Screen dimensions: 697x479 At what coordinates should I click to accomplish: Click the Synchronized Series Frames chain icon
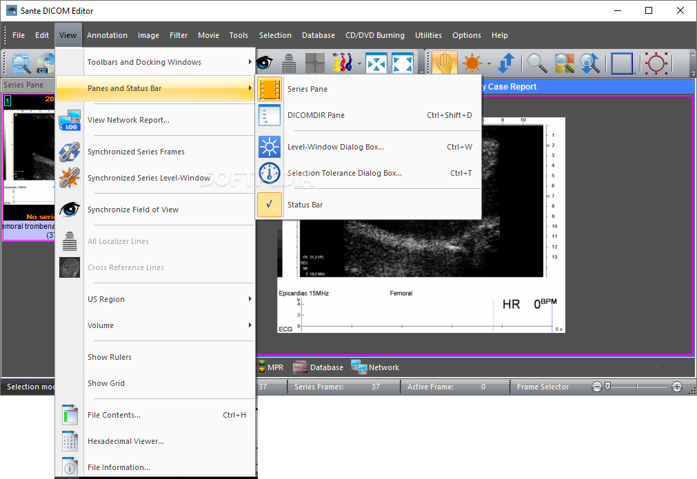(70, 152)
